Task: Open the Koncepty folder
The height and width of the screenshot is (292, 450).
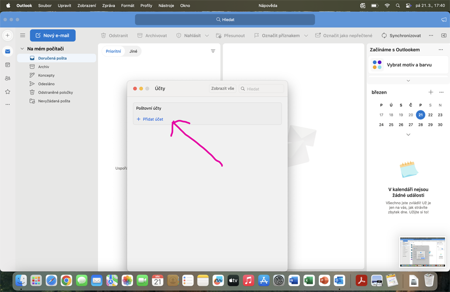Action: click(x=46, y=75)
